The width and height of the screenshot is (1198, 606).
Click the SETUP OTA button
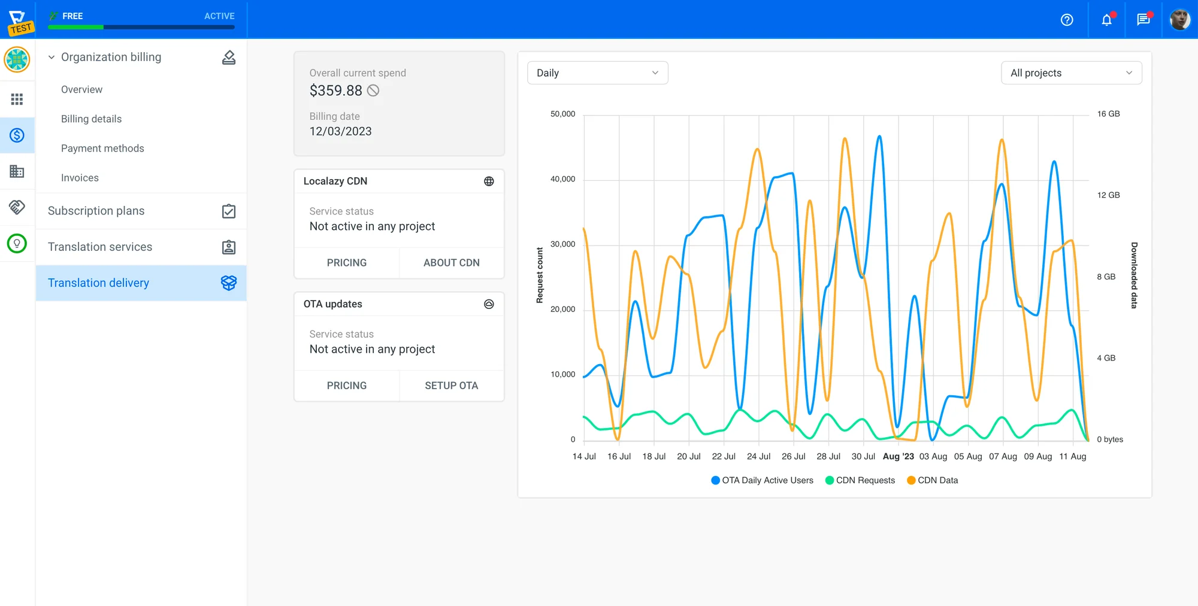[451, 386]
